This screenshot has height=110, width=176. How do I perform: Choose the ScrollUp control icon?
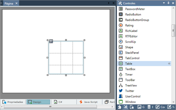[121, 42]
